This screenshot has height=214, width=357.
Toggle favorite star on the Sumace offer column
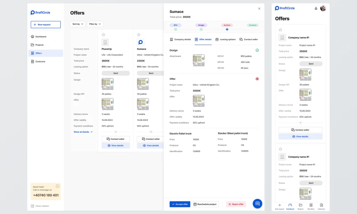point(139,34)
